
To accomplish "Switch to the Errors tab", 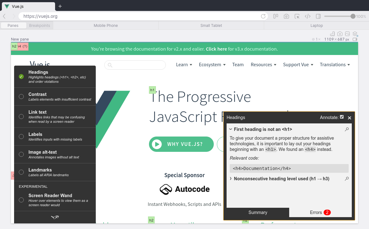I will (320, 212).
